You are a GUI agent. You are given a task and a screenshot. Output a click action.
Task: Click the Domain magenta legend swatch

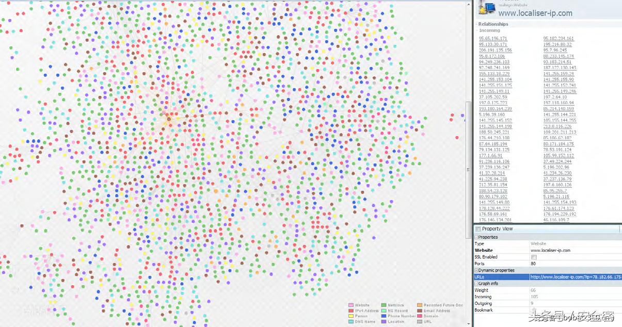point(420,316)
